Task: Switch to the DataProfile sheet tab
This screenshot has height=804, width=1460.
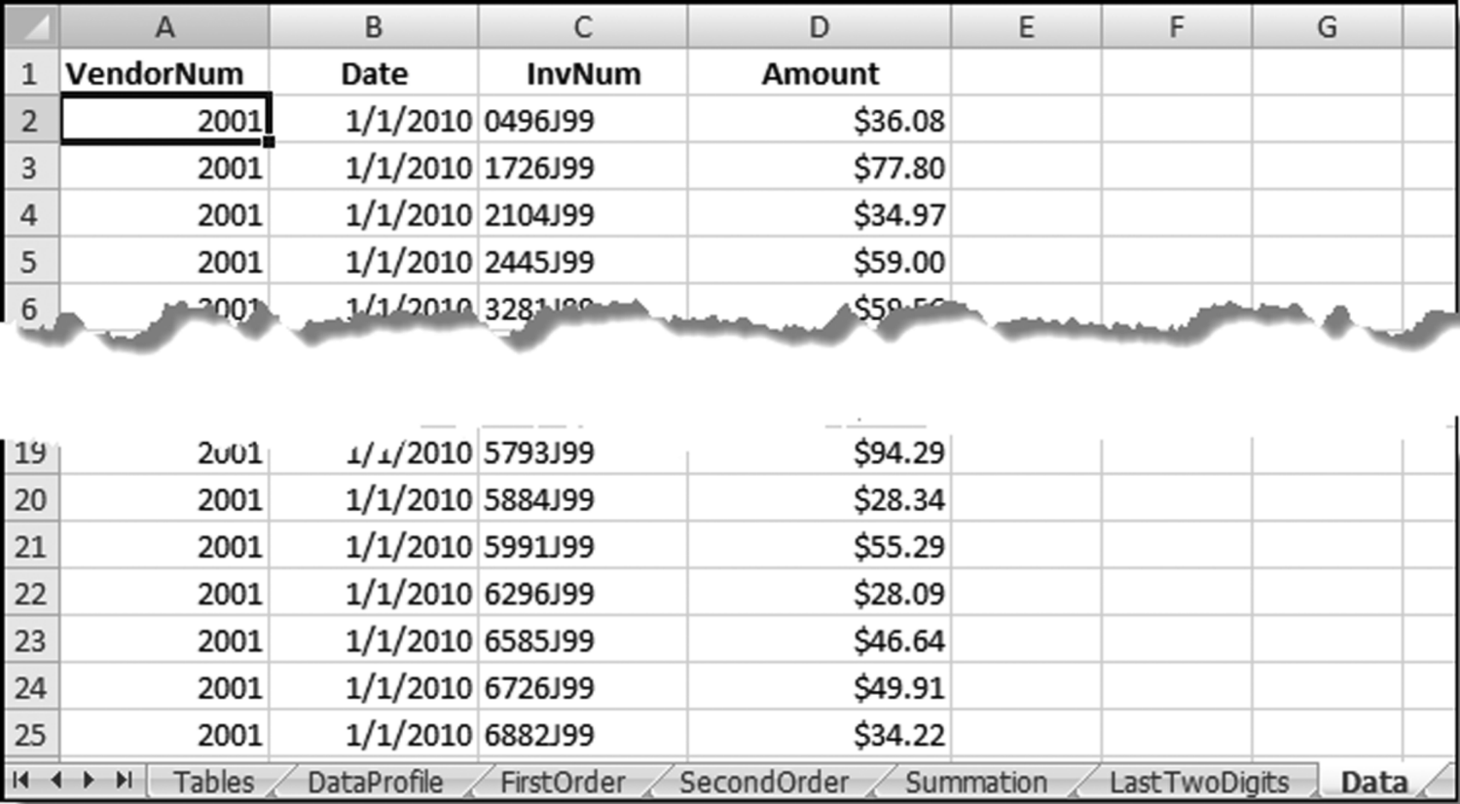Action: tap(375, 783)
